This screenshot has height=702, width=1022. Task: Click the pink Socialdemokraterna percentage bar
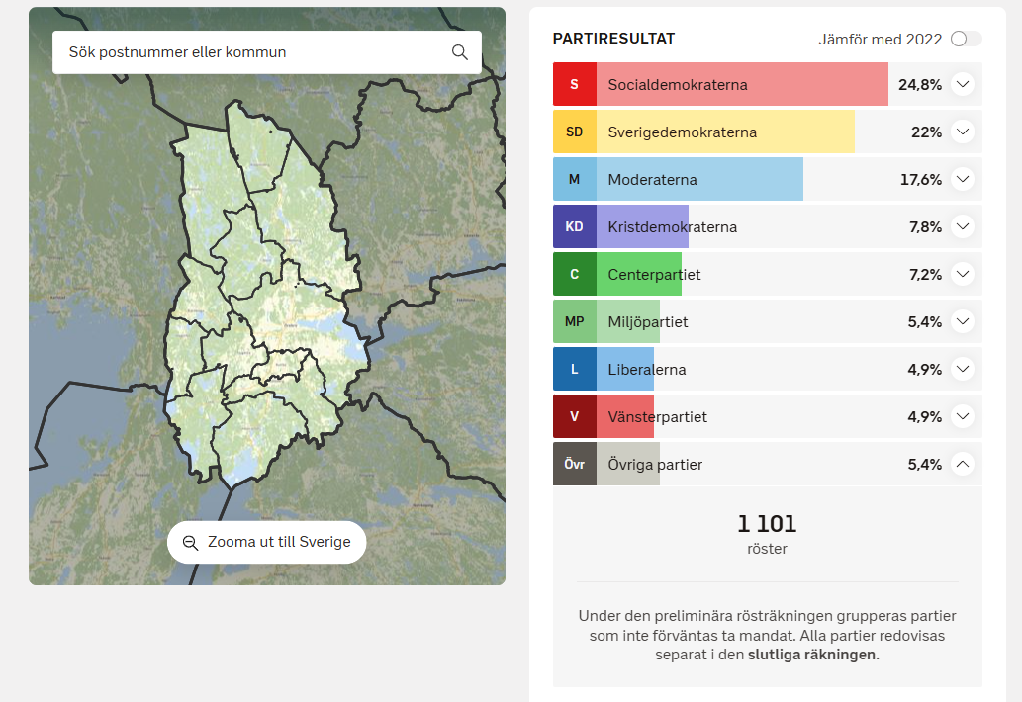(x=742, y=84)
